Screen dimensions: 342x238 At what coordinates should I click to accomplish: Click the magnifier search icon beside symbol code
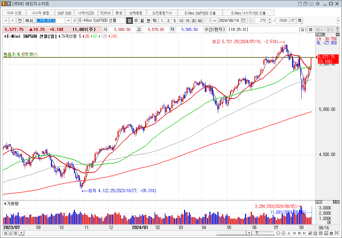(x=75, y=21)
